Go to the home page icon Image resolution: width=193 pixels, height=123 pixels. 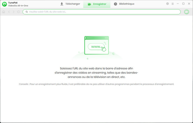[4, 12]
